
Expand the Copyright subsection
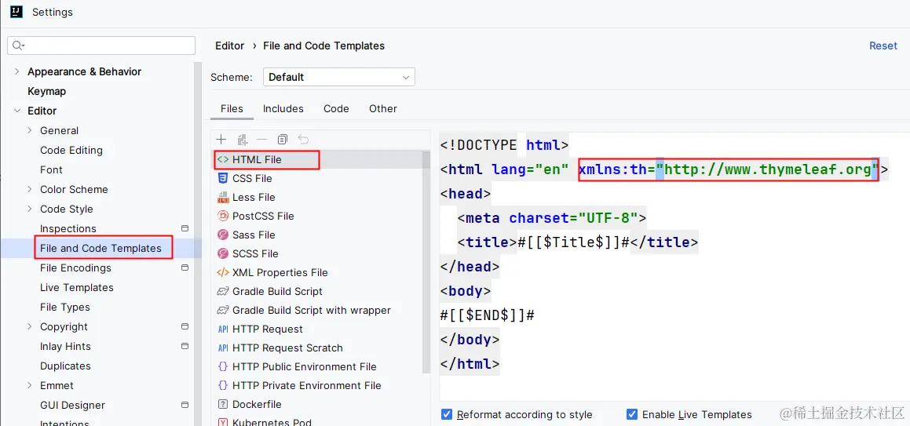30,326
